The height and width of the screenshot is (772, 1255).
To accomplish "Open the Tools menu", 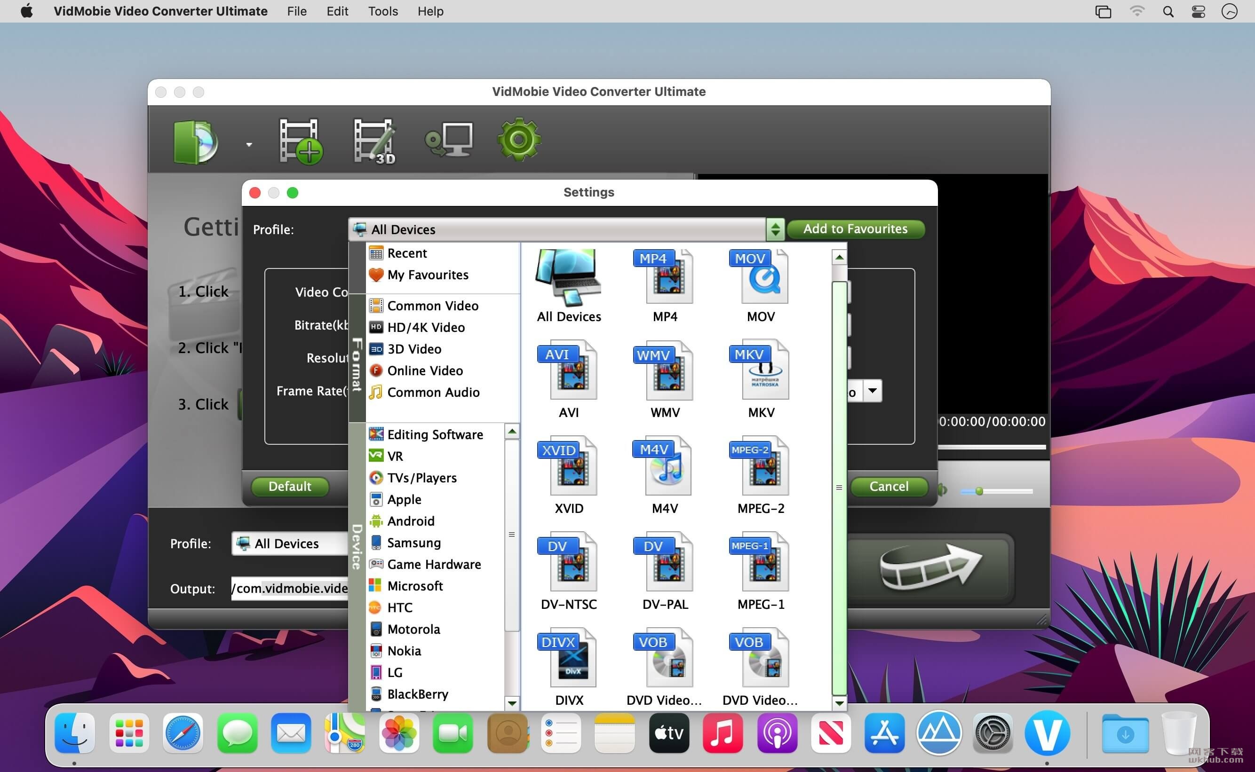I will 382,11.
